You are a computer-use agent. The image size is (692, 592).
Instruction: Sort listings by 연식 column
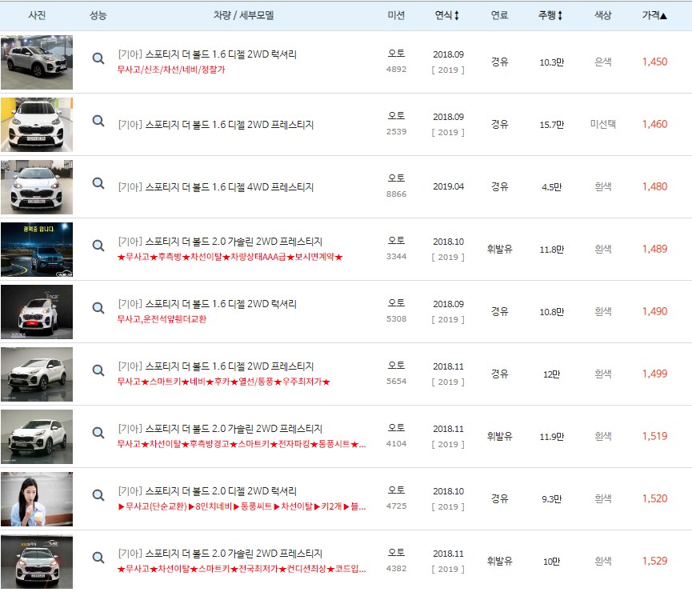click(x=447, y=15)
